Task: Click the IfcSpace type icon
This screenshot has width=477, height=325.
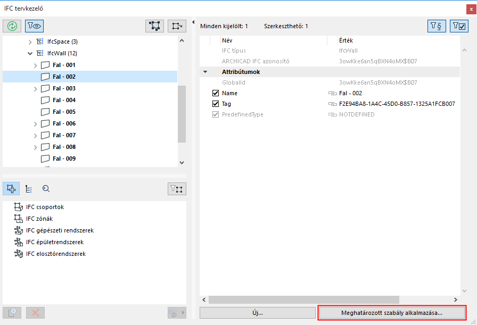Action: (x=40, y=41)
